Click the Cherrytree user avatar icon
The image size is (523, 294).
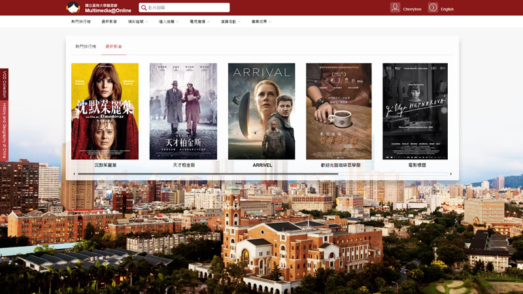click(x=395, y=7)
